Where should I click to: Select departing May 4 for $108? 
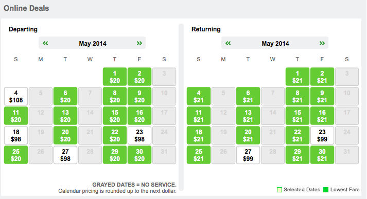[x=16, y=96]
